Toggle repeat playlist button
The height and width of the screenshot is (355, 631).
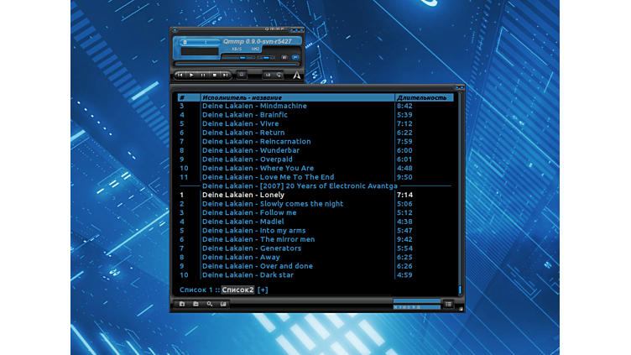pyautogui.click(x=279, y=75)
